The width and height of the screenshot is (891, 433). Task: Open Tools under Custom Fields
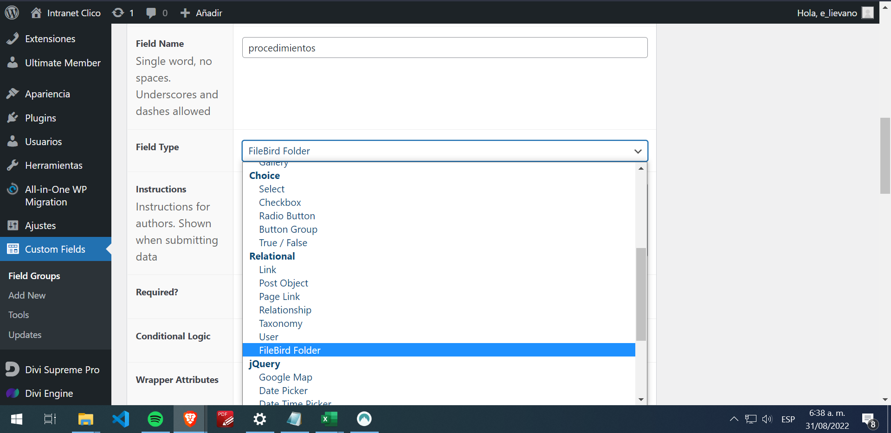coord(19,315)
